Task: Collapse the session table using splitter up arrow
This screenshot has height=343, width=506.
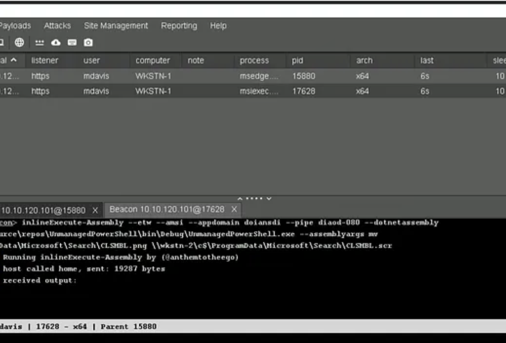Action: coord(241,198)
